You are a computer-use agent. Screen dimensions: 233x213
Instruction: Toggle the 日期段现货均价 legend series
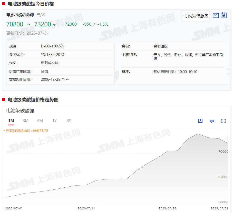[x=27, y=131]
